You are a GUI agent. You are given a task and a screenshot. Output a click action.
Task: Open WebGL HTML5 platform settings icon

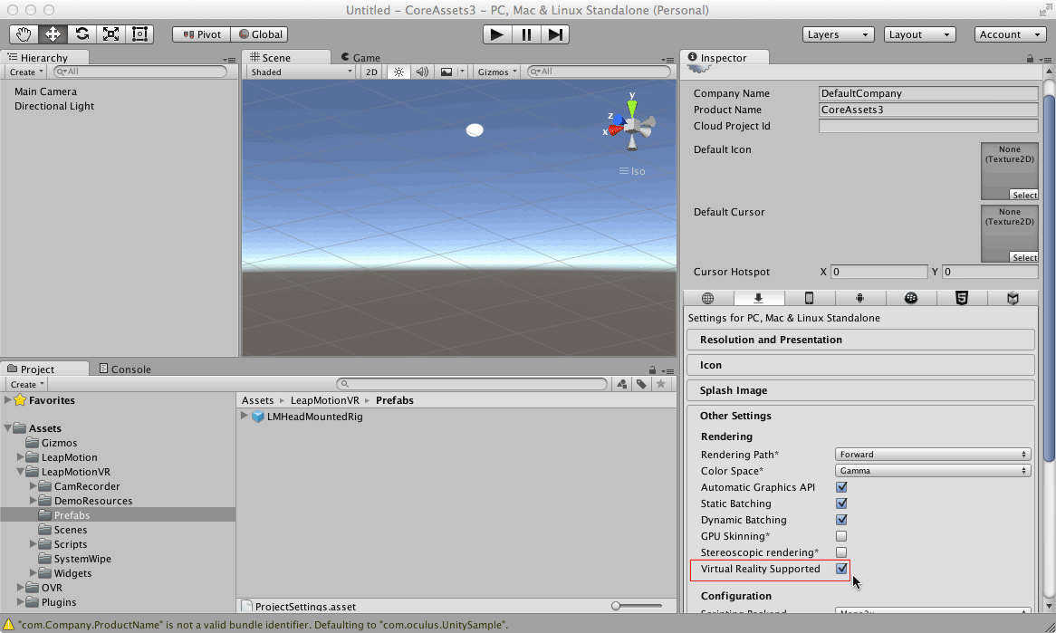(x=962, y=298)
